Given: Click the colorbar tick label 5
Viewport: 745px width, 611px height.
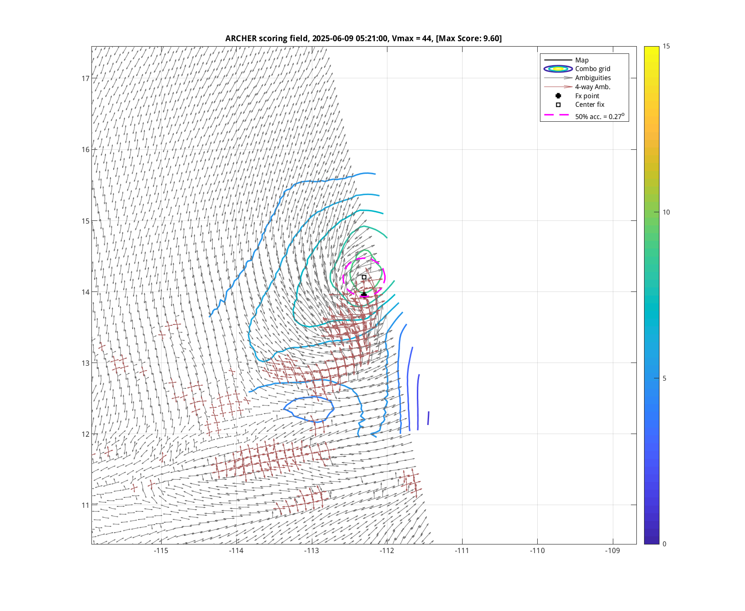Looking at the screenshot, I should (664, 378).
